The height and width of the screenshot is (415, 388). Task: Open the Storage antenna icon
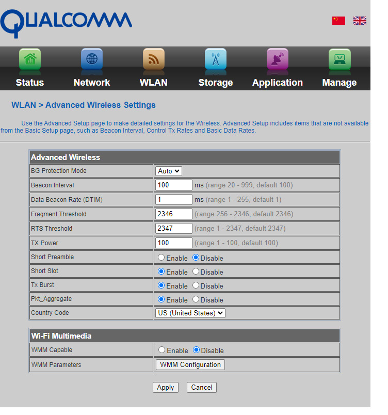[216, 59]
